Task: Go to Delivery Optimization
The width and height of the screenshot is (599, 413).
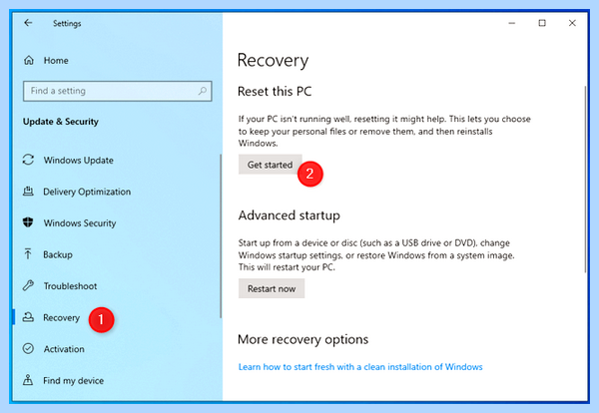Action: (x=87, y=192)
